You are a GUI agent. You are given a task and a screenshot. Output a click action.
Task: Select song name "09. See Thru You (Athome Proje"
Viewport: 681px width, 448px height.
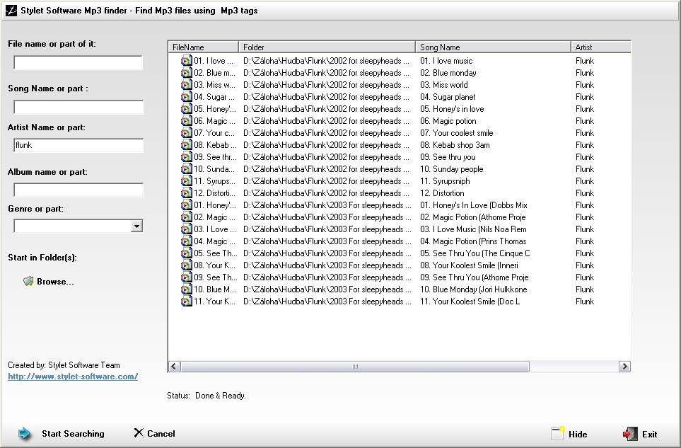tap(474, 277)
